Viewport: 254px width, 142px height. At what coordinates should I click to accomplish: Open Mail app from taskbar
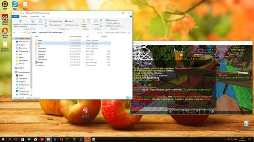35,139
